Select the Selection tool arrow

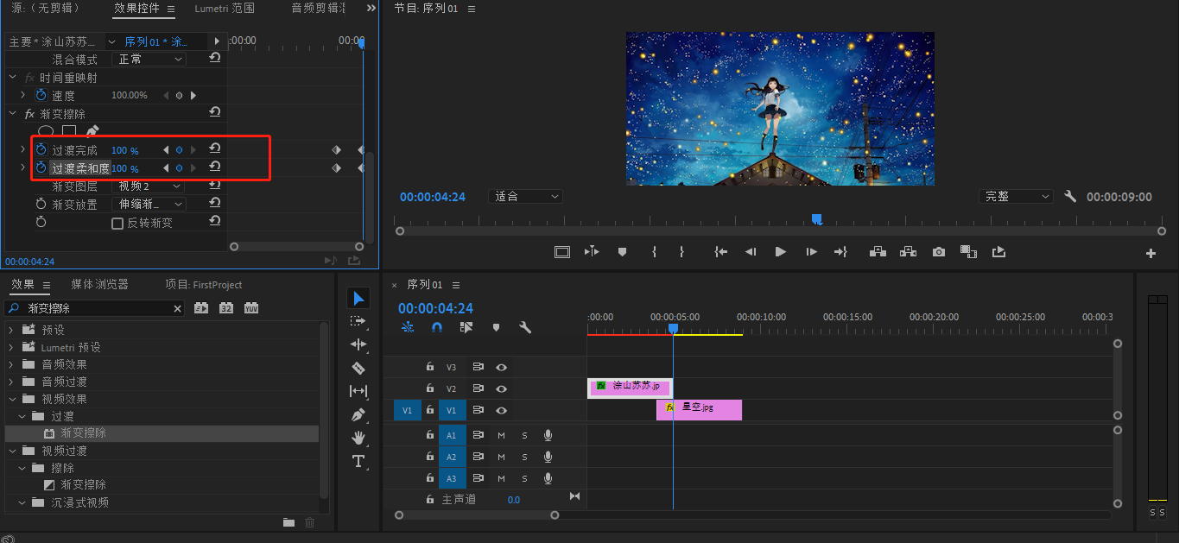pyautogui.click(x=358, y=299)
